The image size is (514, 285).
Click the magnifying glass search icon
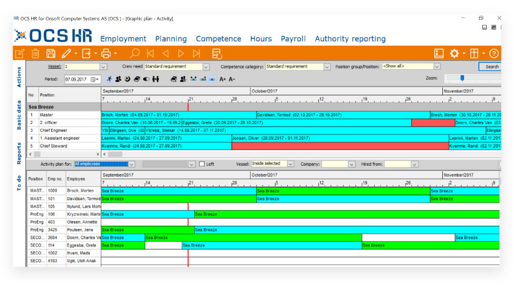[x=135, y=54]
